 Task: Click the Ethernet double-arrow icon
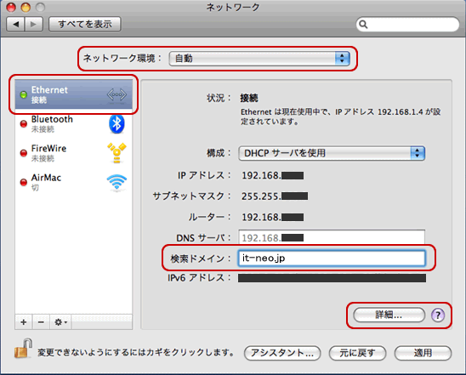[116, 94]
